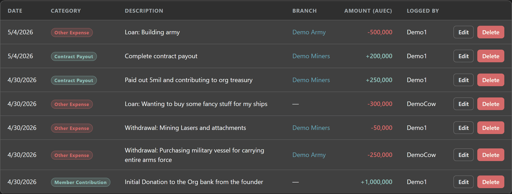
Task: Select the -300,000 amount
Action: pos(380,104)
